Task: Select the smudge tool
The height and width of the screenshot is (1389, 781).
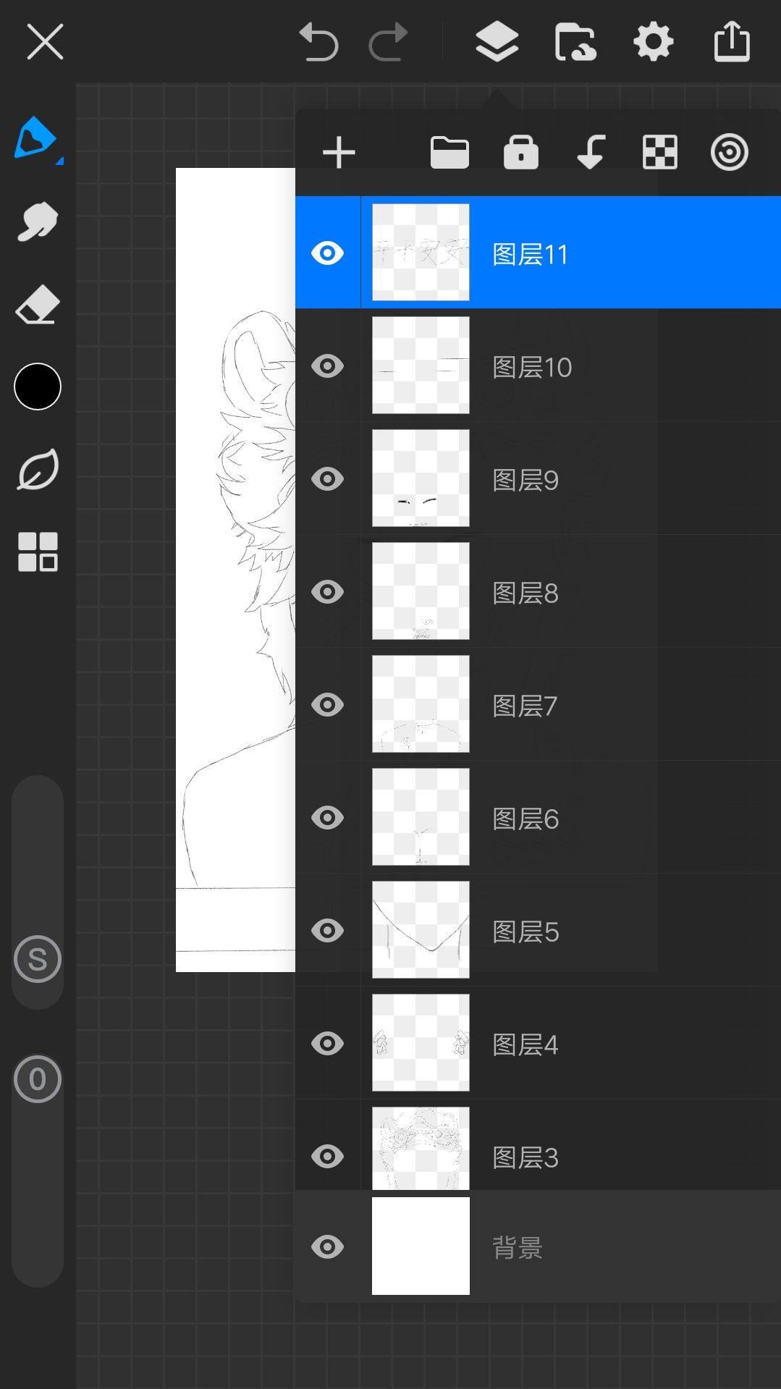Action: [37, 221]
